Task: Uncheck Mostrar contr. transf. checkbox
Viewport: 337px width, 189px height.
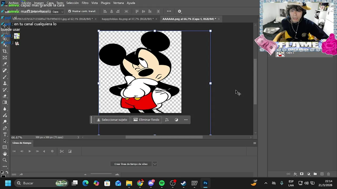Action: [x=70, y=11]
